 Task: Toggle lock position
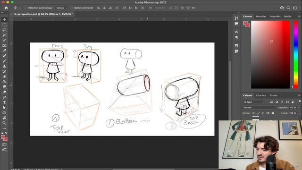[263, 113]
